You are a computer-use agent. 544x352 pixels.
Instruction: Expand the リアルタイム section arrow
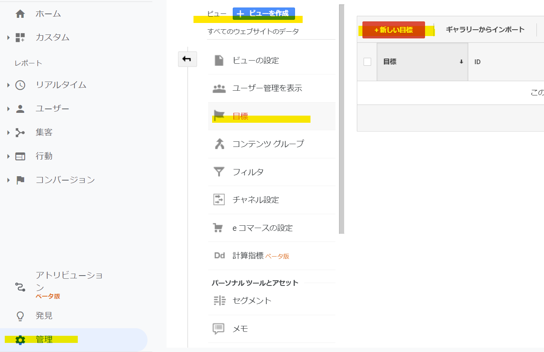(8, 85)
